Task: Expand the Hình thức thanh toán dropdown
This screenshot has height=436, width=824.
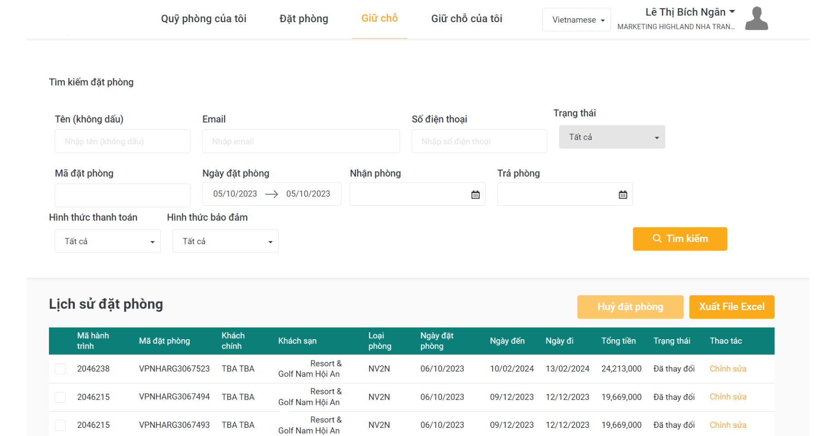Action: point(107,242)
